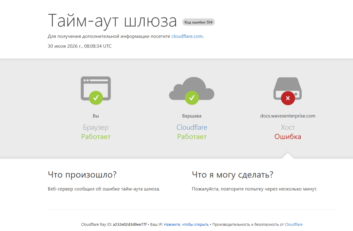Click the docs.wavesenterprise.com host name
Viewport: 353px width, 231px height.
pos(288,116)
